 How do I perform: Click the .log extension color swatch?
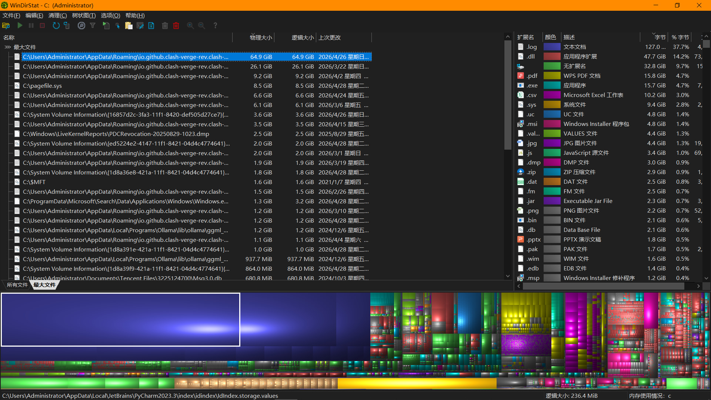(552, 47)
